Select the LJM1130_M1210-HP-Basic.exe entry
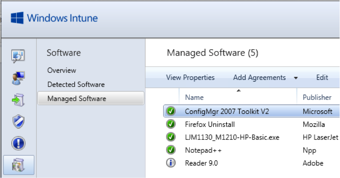340x178 pixels. click(x=232, y=137)
